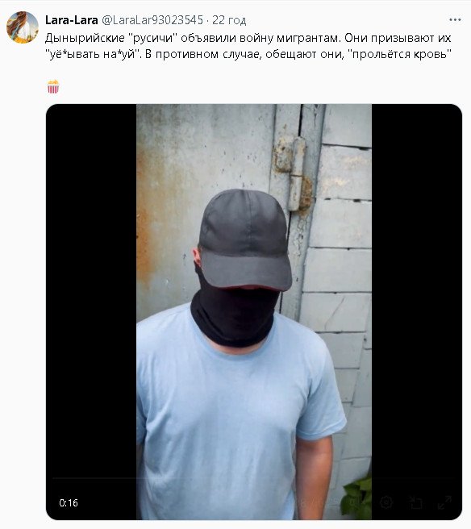Expand video to fullscreen

pyautogui.click(x=444, y=502)
